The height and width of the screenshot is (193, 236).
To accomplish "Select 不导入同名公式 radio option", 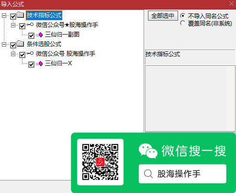I will tap(183, 16).
